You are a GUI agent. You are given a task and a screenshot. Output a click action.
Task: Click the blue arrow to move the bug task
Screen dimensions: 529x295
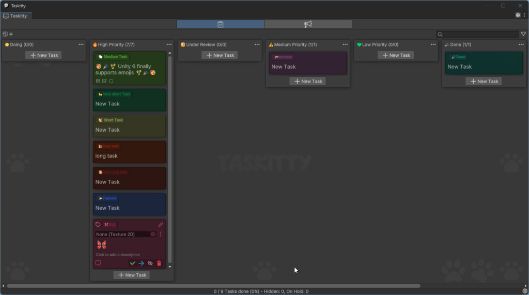(141, 263)
